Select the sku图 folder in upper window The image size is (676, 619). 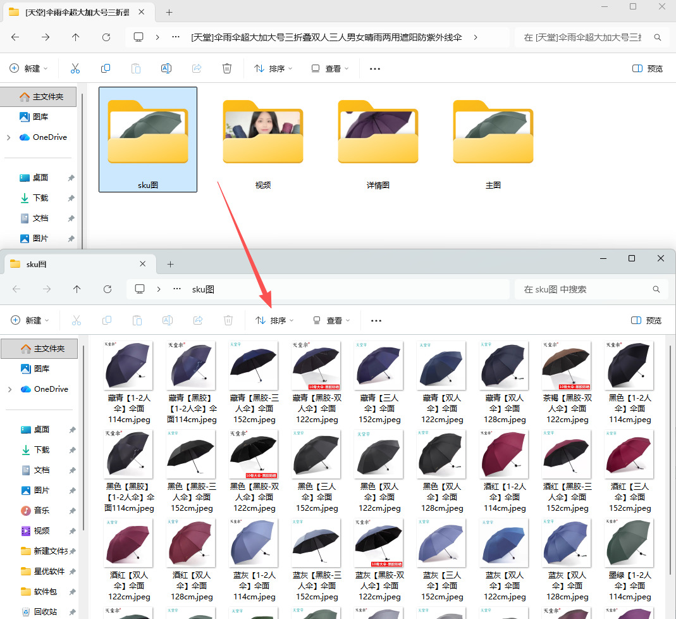point(148,139)
